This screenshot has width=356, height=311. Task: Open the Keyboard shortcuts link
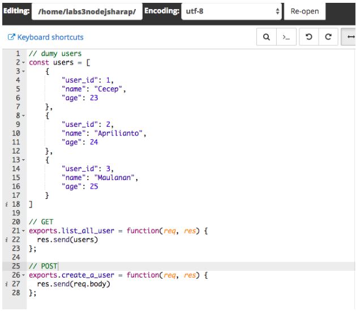coord(47,37)
